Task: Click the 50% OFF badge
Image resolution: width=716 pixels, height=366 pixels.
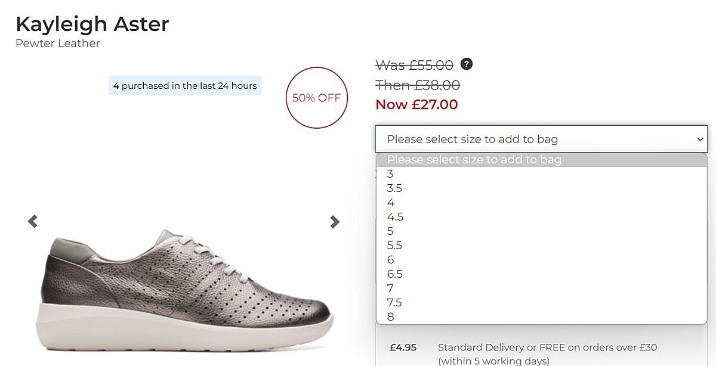Action: (316, 98)
